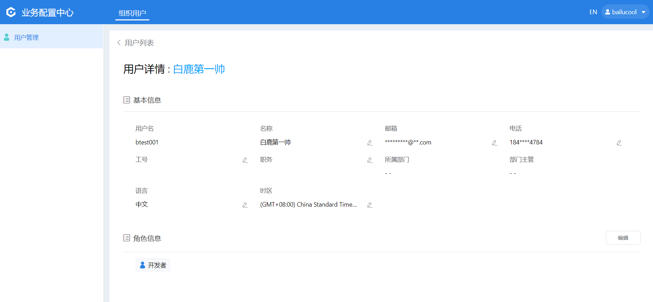Viewport: 653px width, 302px height.
Task: Edit the 职务 field via pencil icon
Action: pos(370,160)
